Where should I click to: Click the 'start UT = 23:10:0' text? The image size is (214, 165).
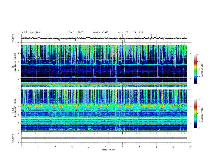(131, 32)
